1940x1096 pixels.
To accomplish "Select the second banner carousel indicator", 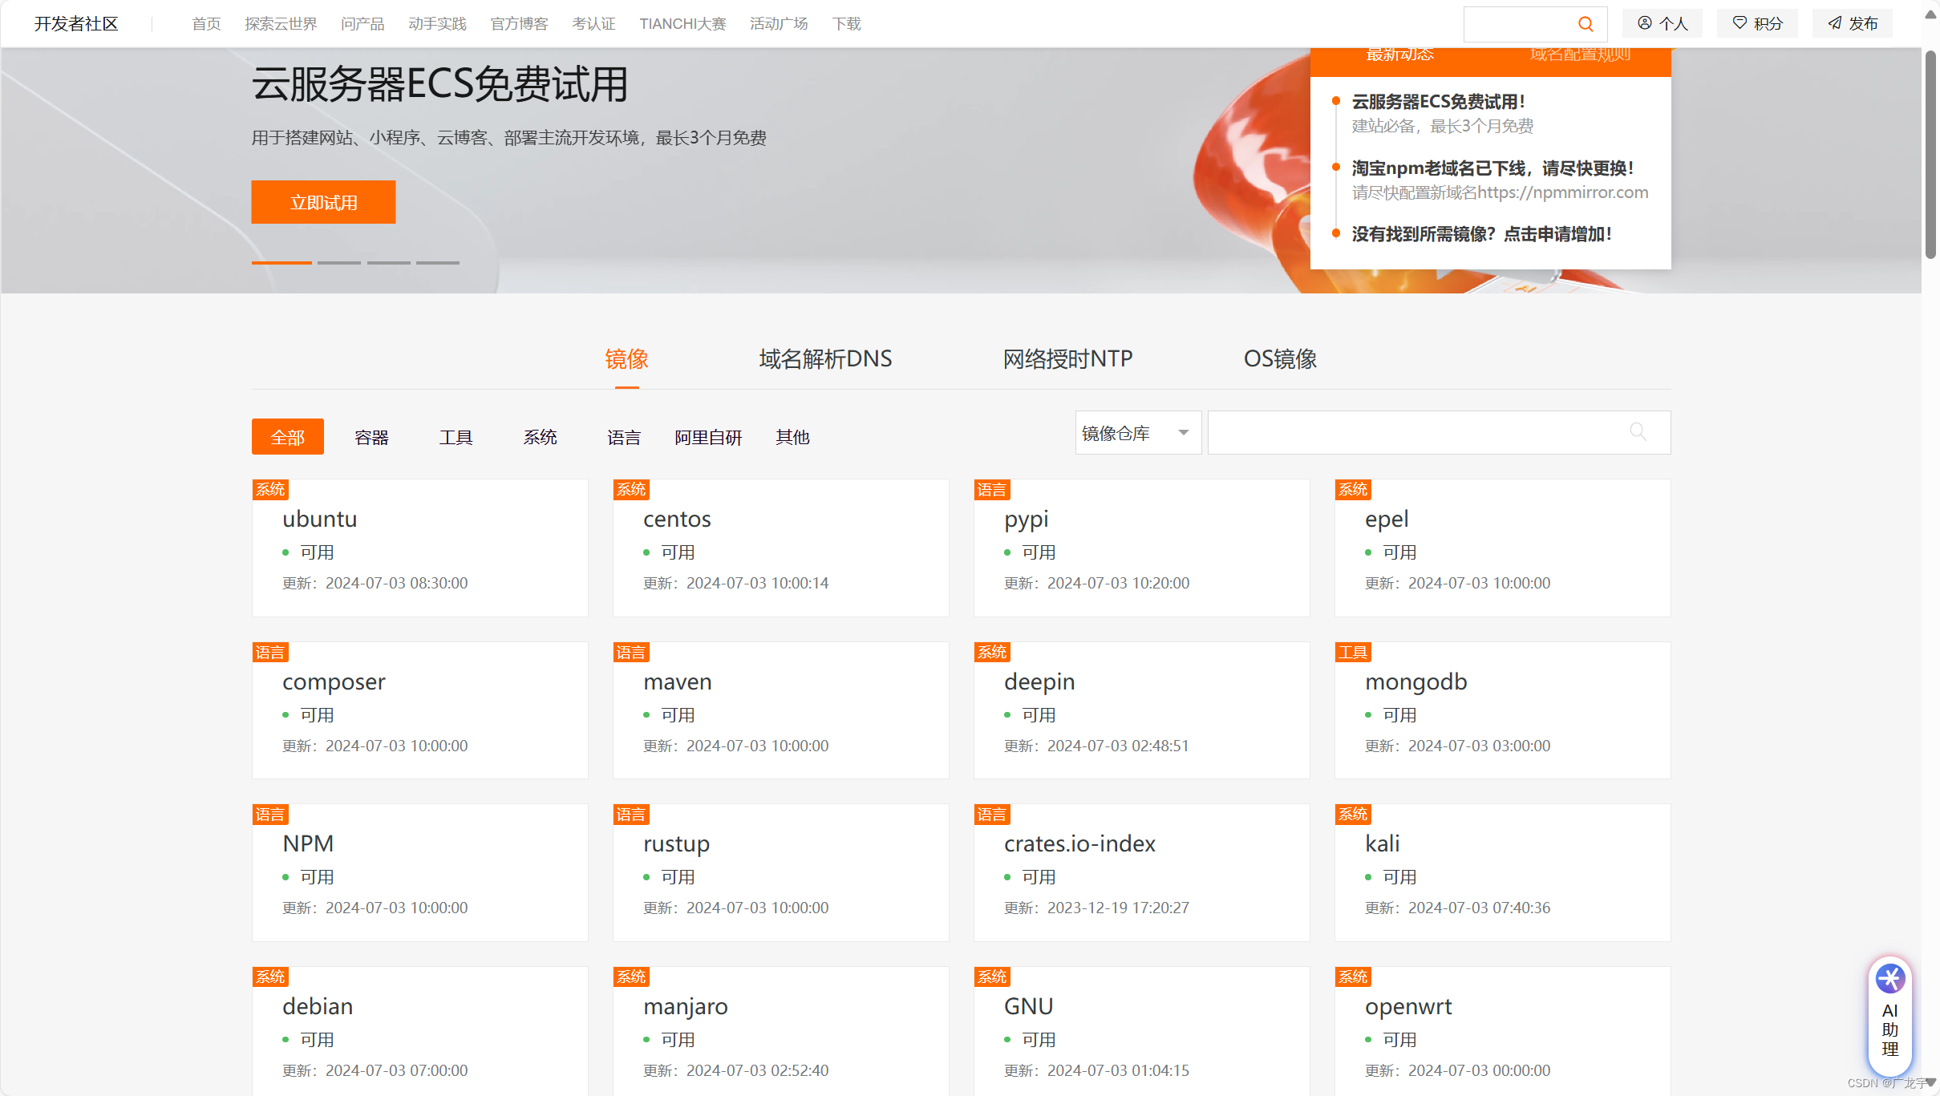I will coord(338,263).
